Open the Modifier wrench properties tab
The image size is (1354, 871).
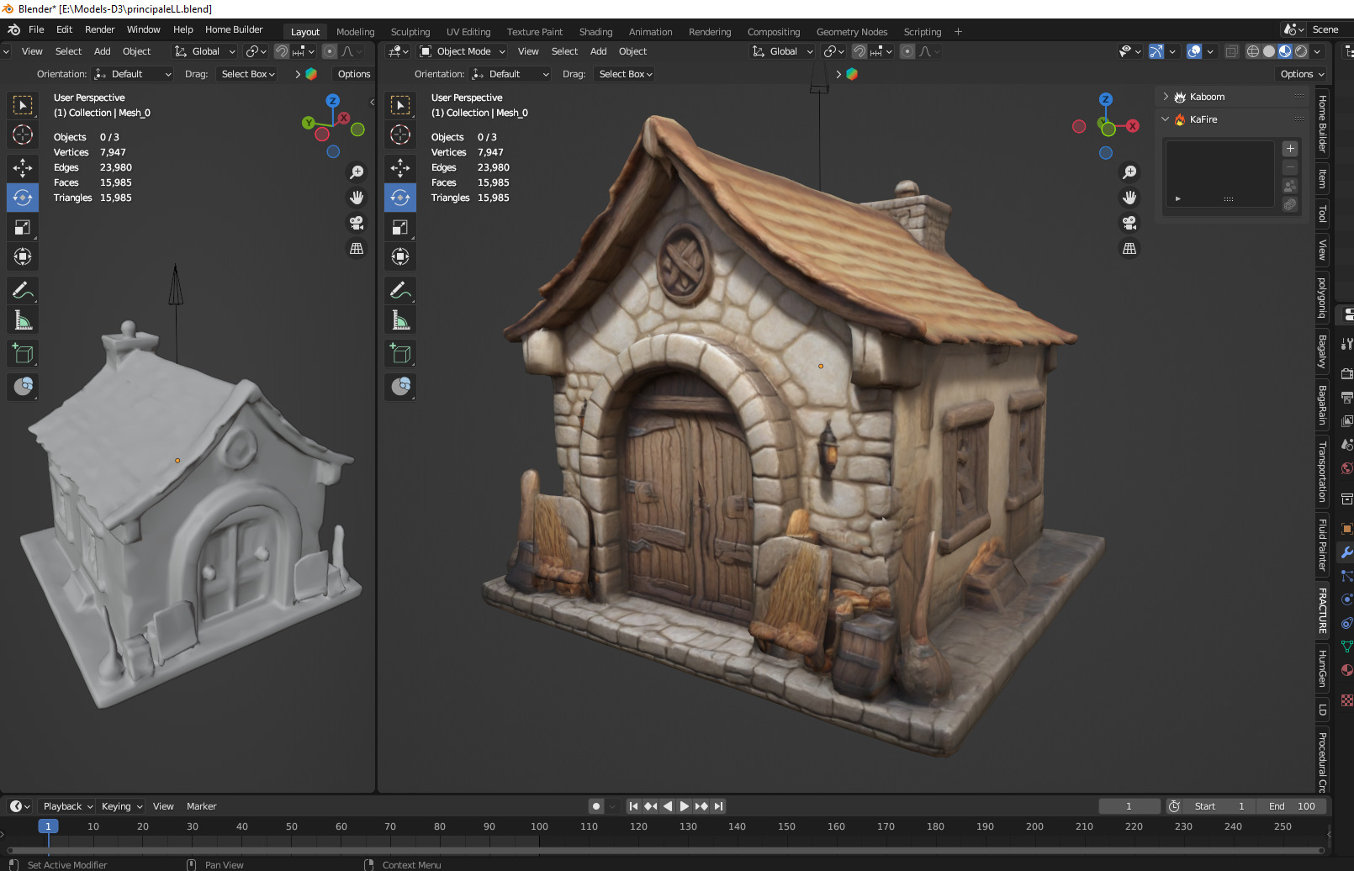(x=1346, y=552)
